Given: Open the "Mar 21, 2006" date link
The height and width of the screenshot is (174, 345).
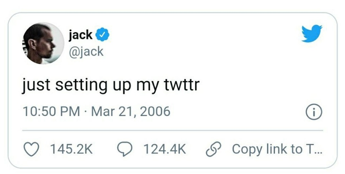Looking at the screenshot, I should [131, 112].
